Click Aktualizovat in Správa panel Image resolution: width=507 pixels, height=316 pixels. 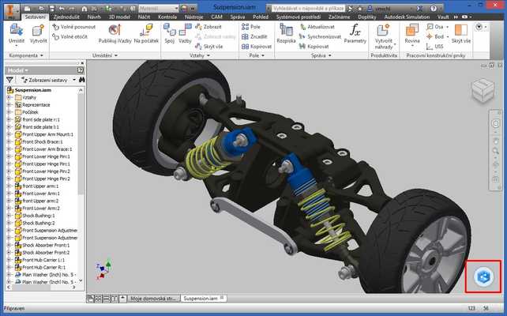tap(317, 27)
